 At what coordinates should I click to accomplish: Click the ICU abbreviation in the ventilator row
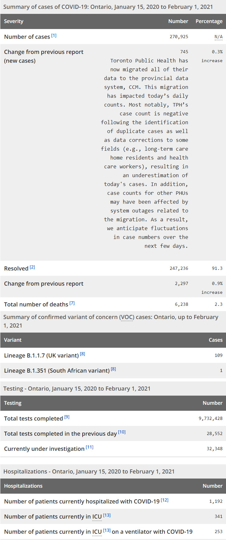click(x=97, y=532)
